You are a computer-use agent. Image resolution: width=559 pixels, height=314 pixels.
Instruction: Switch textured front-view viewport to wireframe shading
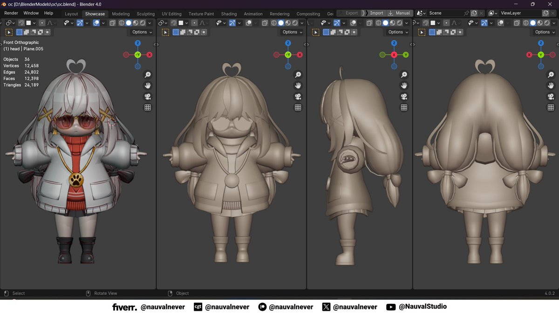click(122, 23)
